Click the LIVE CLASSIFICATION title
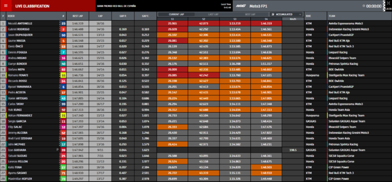The width and height of the screenshot is (392, 182). click(x=32, y=6)
